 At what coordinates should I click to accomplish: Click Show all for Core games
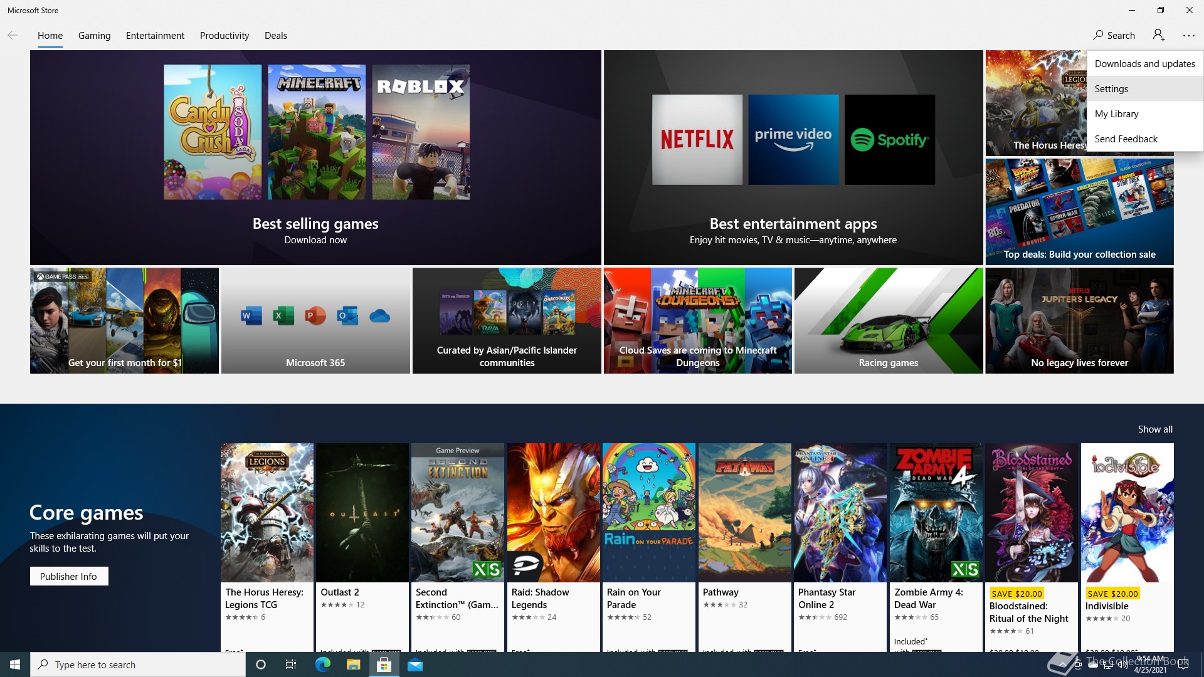click(1155, 429)
